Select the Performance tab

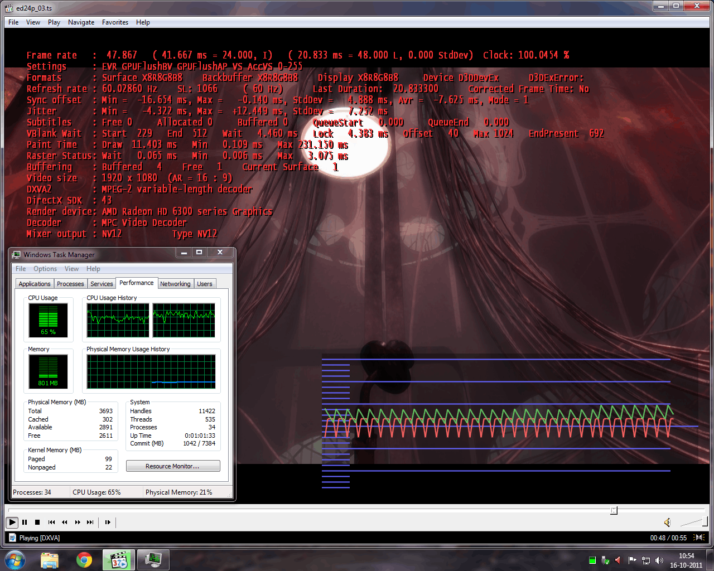coord(137,283)
